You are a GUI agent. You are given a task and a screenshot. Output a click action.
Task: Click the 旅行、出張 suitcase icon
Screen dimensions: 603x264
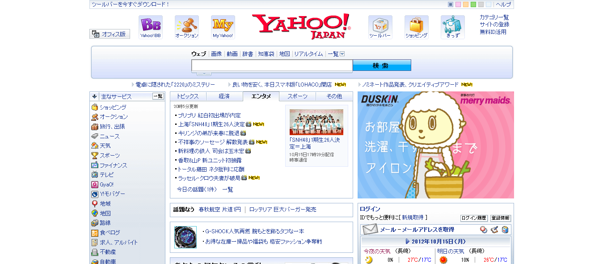(95, 127)
